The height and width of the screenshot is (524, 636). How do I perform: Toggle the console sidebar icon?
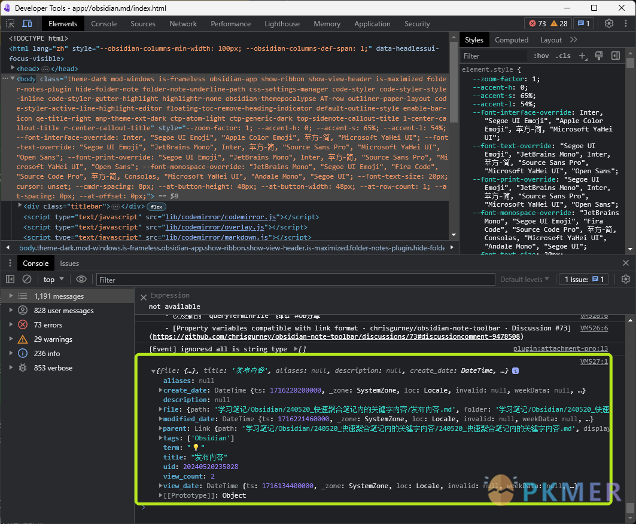10,279
